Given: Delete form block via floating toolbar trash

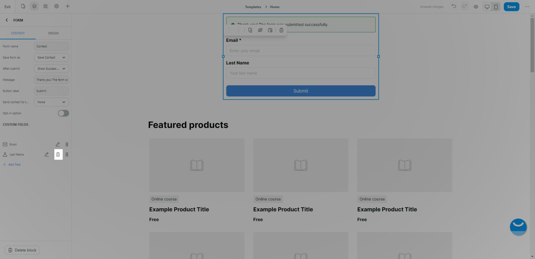Looking at the screenshot, I should click(x=281, y=30).
